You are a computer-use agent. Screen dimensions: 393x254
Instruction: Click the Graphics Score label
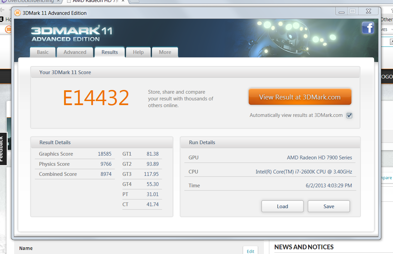56,154
